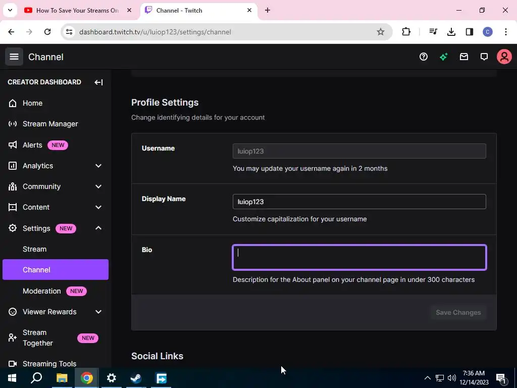Open the tab search dropdown arrow

tap(10, 10)
